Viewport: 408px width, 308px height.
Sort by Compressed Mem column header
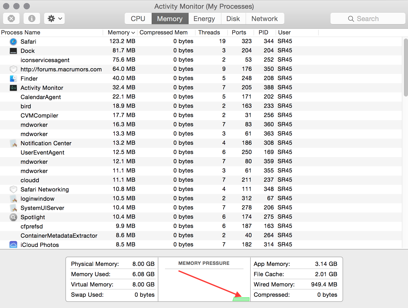click(x=166, y=32)
